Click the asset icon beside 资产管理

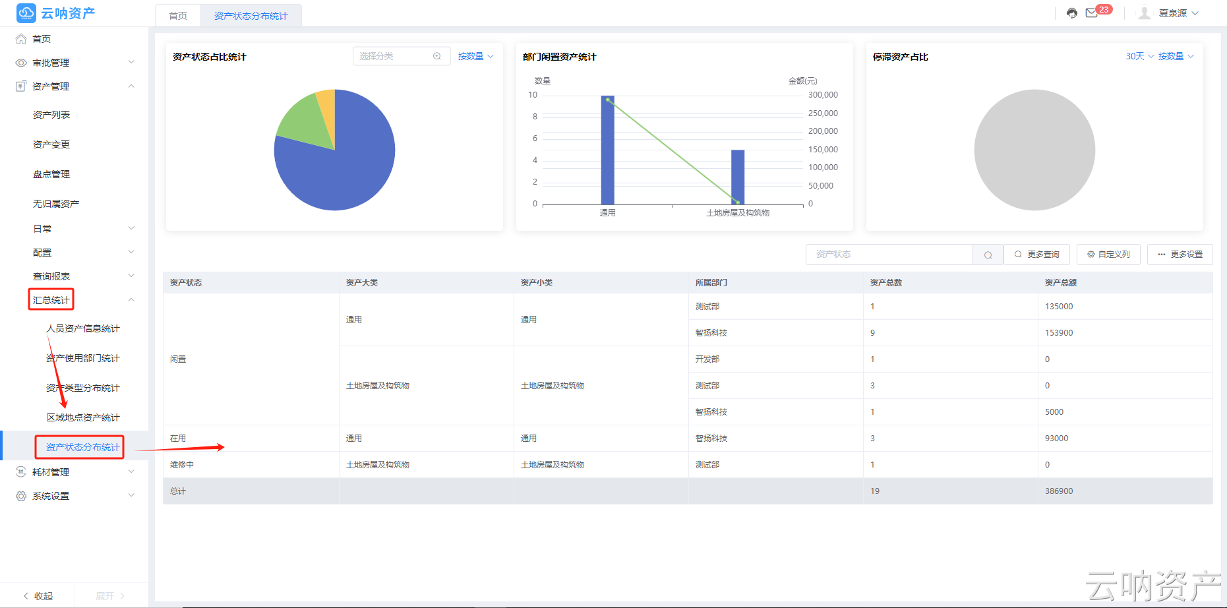tap(21, 86)
